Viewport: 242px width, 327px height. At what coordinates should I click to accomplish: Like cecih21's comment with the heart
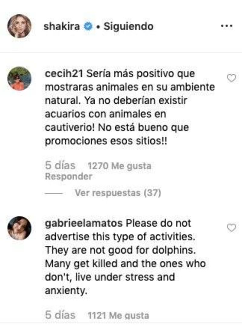coord(231,78)
